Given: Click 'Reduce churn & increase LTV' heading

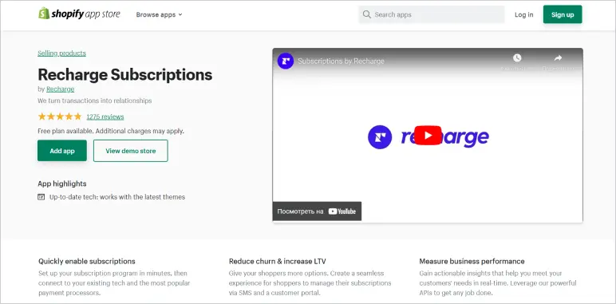Looking at the screenshot, I should point(278,261).
